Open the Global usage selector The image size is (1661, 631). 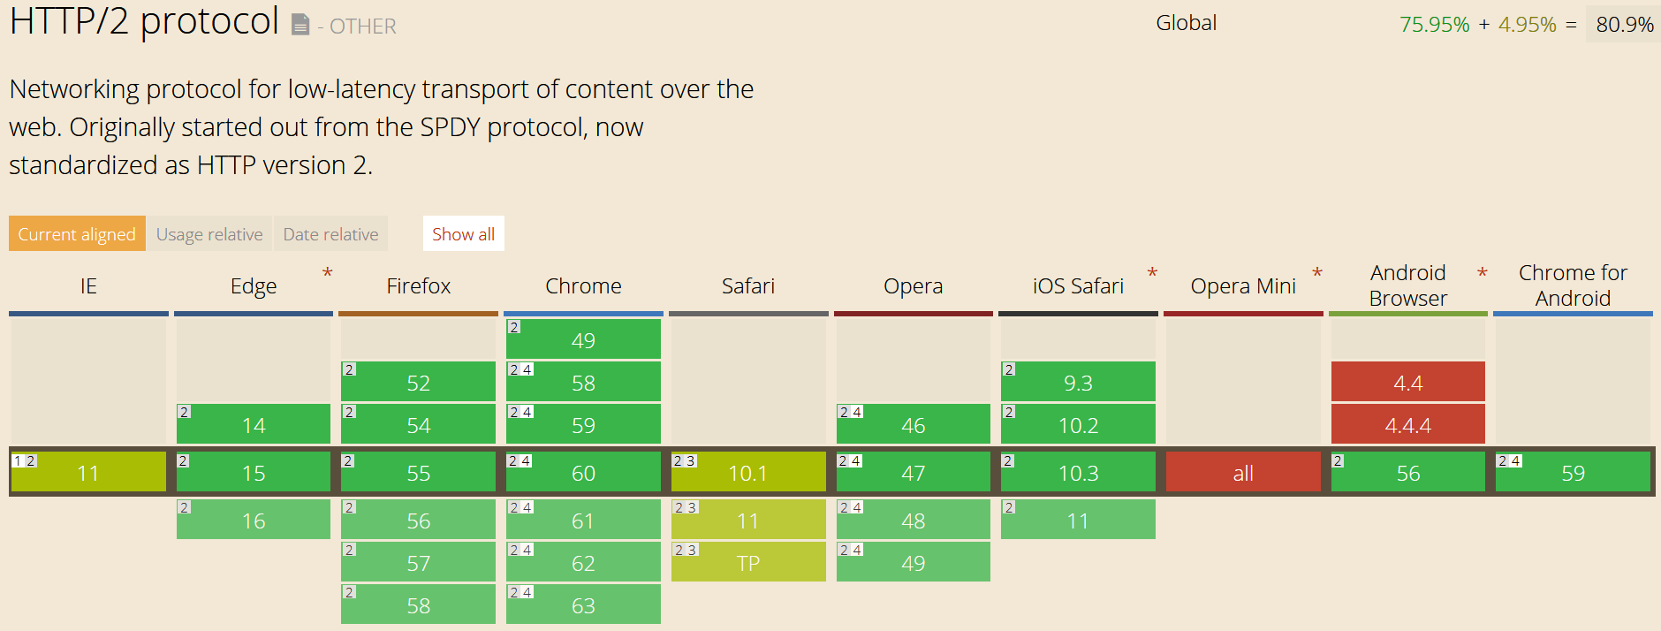tap(1186, 23)
